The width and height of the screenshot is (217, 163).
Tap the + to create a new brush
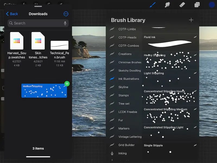[191, 20]
